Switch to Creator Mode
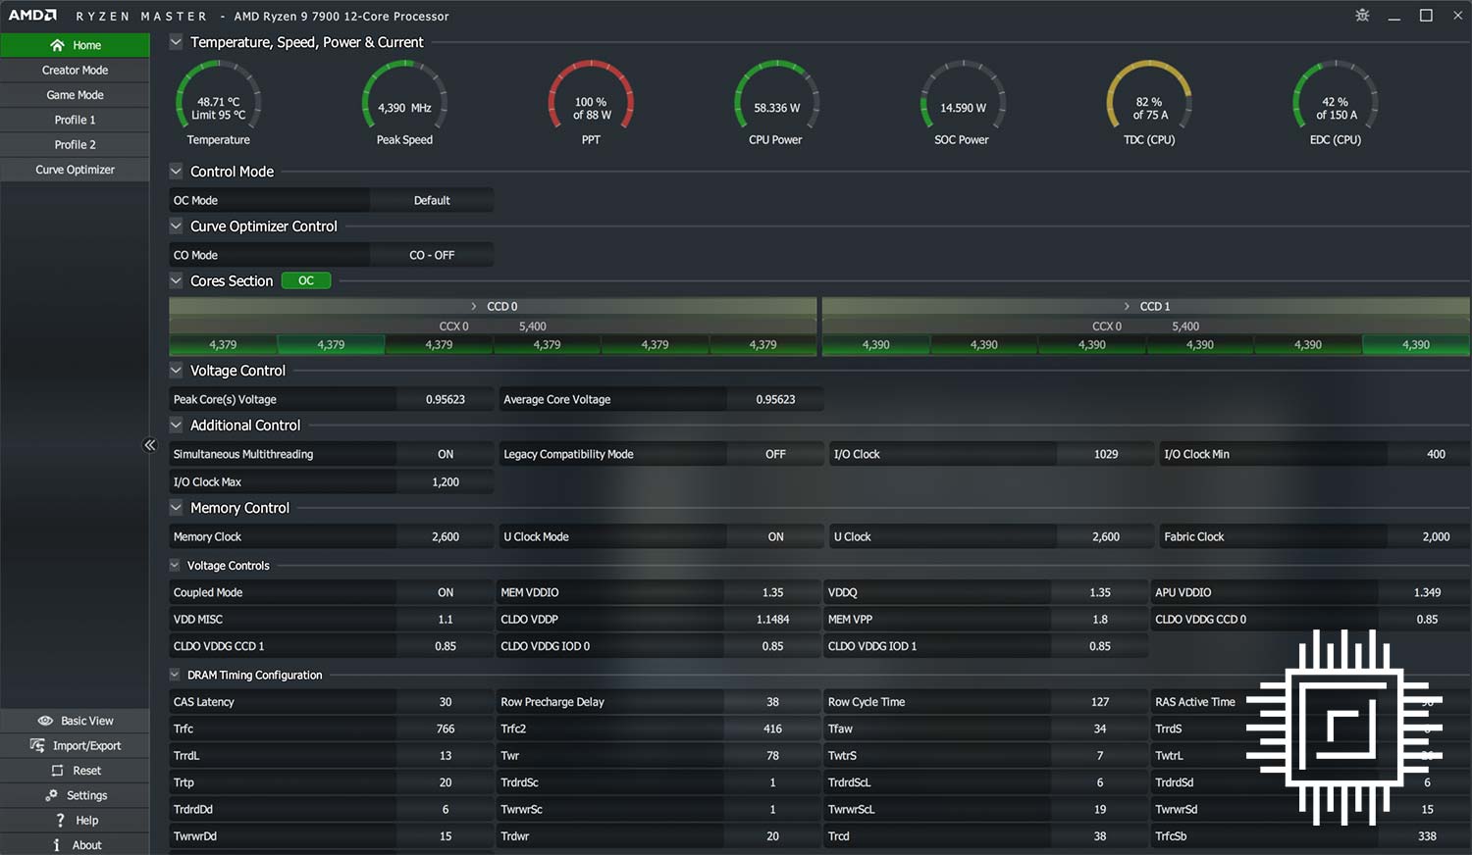 point(75,70)
